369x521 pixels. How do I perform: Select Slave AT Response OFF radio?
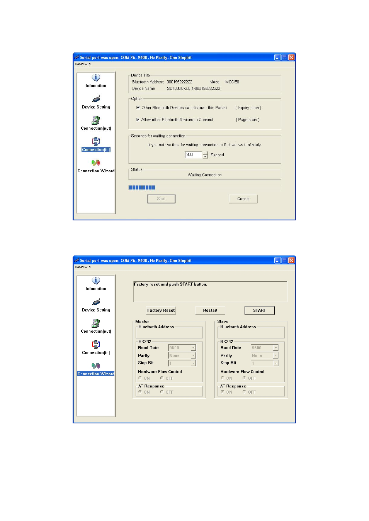(244, 392)
